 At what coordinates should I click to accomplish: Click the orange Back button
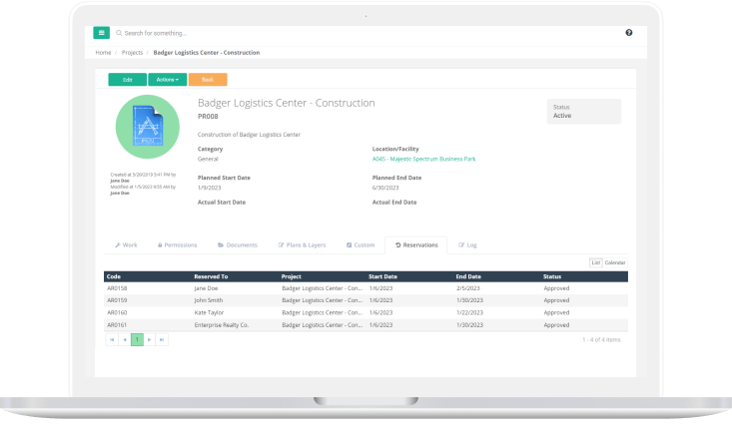tap(208, 80)
